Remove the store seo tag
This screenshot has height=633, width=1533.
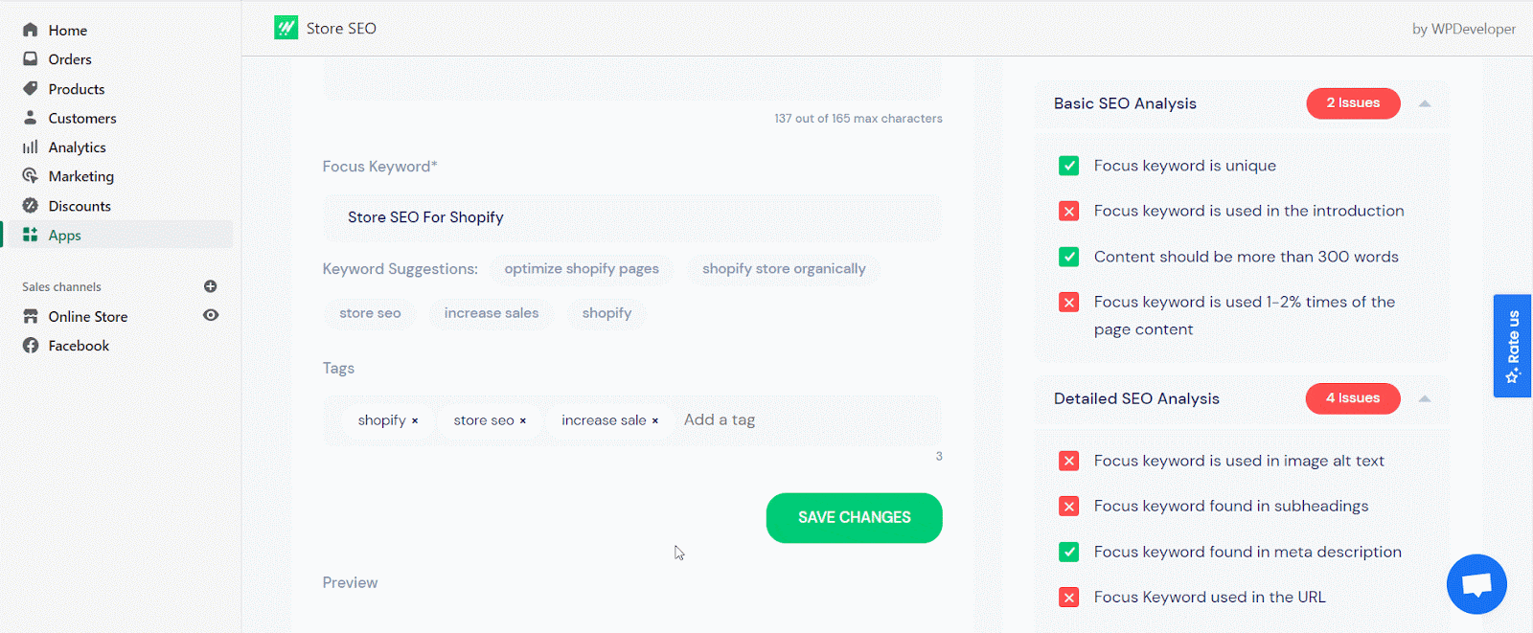pos(523,420)
